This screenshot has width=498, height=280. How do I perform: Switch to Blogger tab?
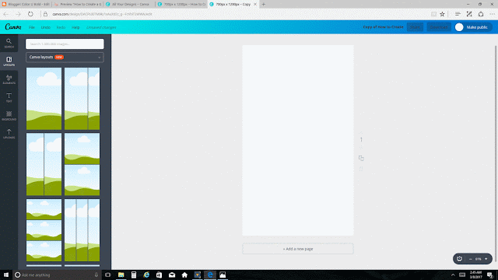(26, 4)
